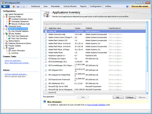152x114 pixels.
Task: Collapse the Scanning Profiles tree node
Action: [4, 17]
